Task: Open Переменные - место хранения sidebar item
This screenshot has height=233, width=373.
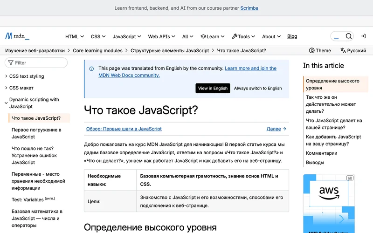Action: pos(38,181)
